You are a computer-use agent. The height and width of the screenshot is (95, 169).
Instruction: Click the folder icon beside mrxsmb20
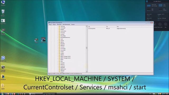(59, 50)
